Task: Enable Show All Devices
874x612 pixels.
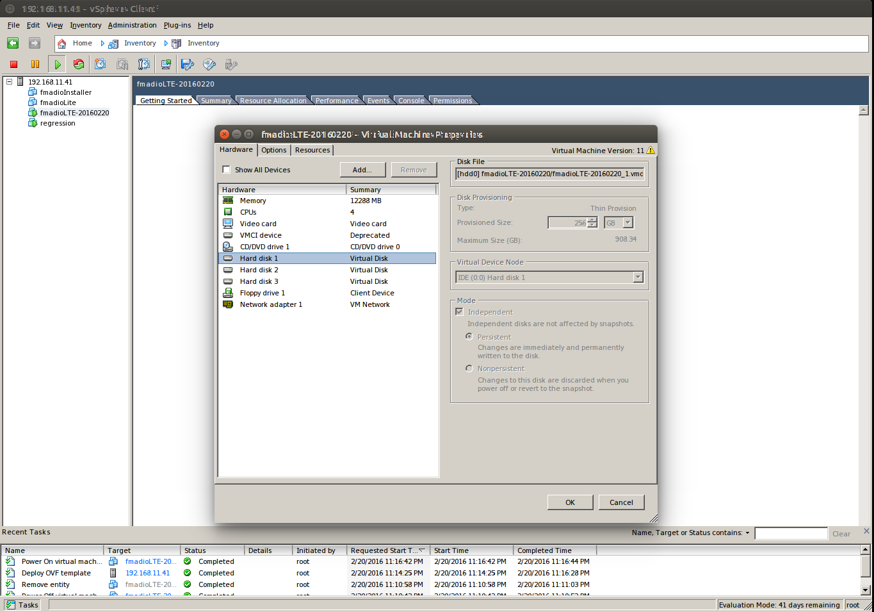Action: pyautogui.click(x=226, y=169)
